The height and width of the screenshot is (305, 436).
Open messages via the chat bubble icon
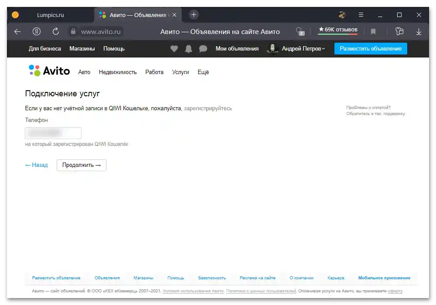point(203,49)
